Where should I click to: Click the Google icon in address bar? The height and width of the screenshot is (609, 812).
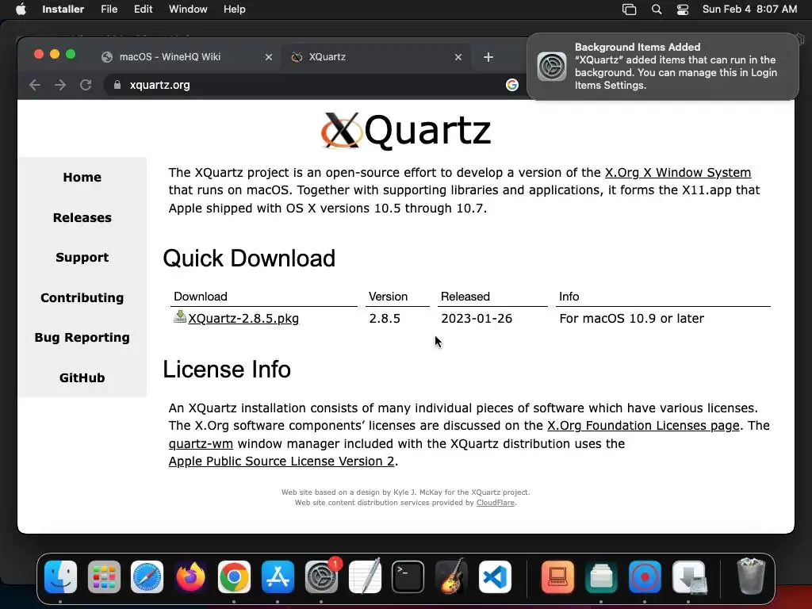coord(511,85)
